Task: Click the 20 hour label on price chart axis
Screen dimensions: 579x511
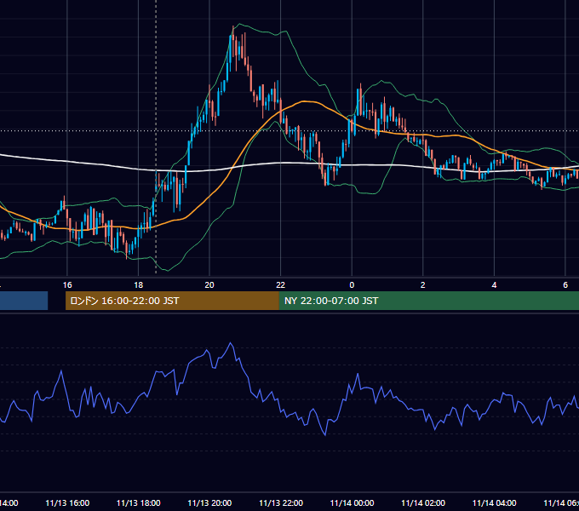Action: 209,285
